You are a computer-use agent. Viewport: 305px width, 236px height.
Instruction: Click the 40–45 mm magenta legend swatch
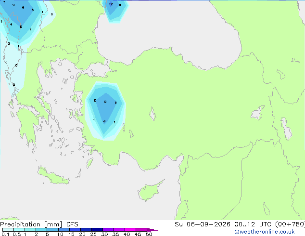130,230
